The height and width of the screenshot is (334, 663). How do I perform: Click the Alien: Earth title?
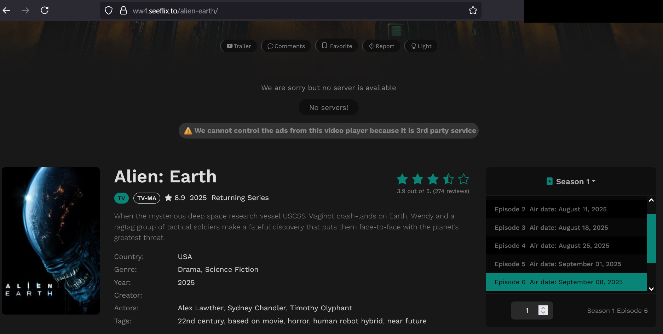pyautogui.click(x=165, y=176)
